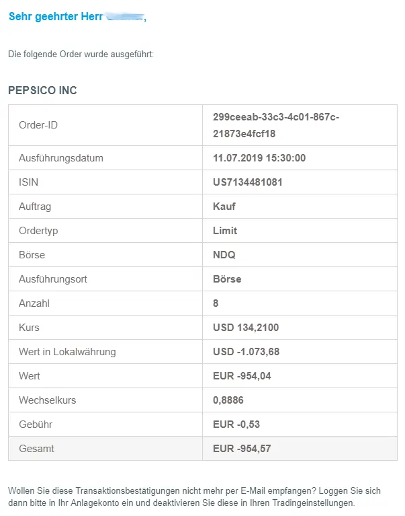405x516 pixels.
Task: Click the Ausführungsort value Börse
Action: pyautogui.click(x=227, y=279)
